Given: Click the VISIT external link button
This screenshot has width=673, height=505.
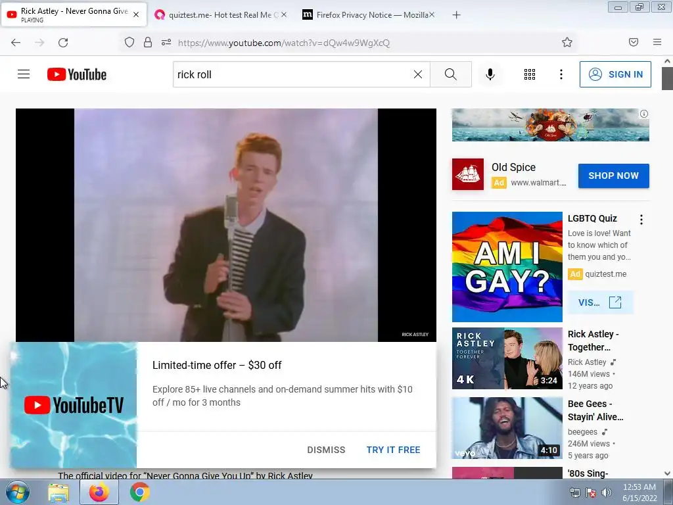Looking at the screenshot, I should click(600, 302).
